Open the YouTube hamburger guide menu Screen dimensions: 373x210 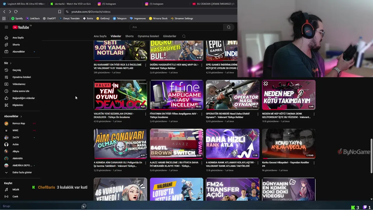tap(6, 27)
